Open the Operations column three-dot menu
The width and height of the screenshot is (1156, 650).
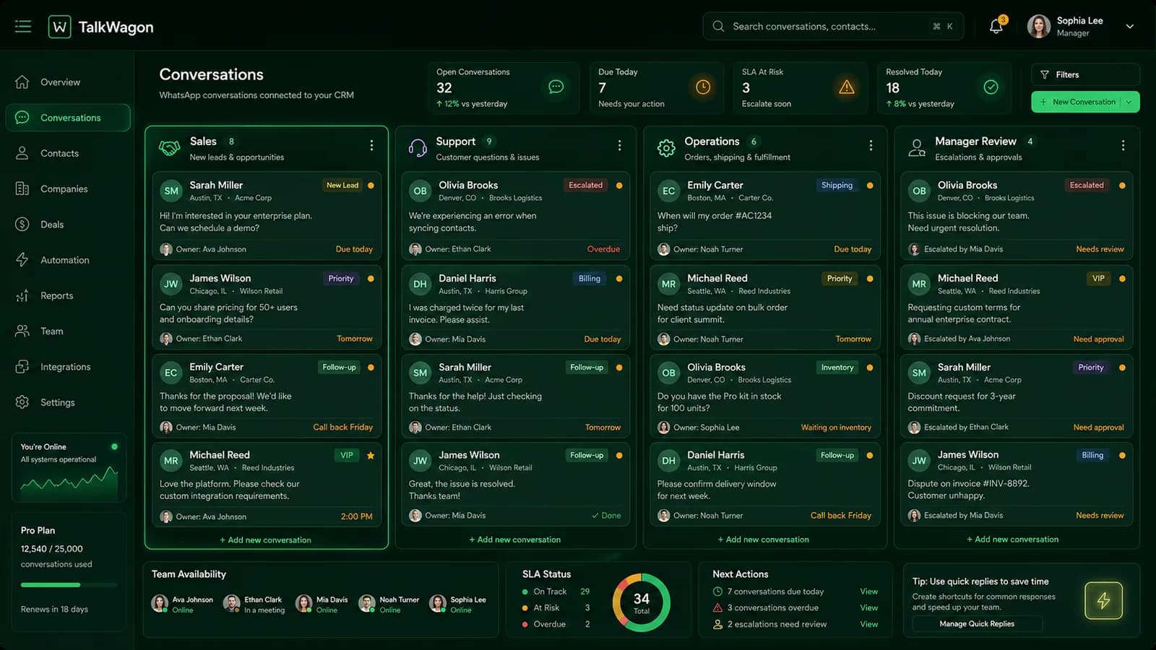coord(871,146)
